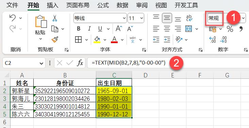Viewport: 249px width, 128px height.
Task: Align text left
Action: [x=156, y=29]
